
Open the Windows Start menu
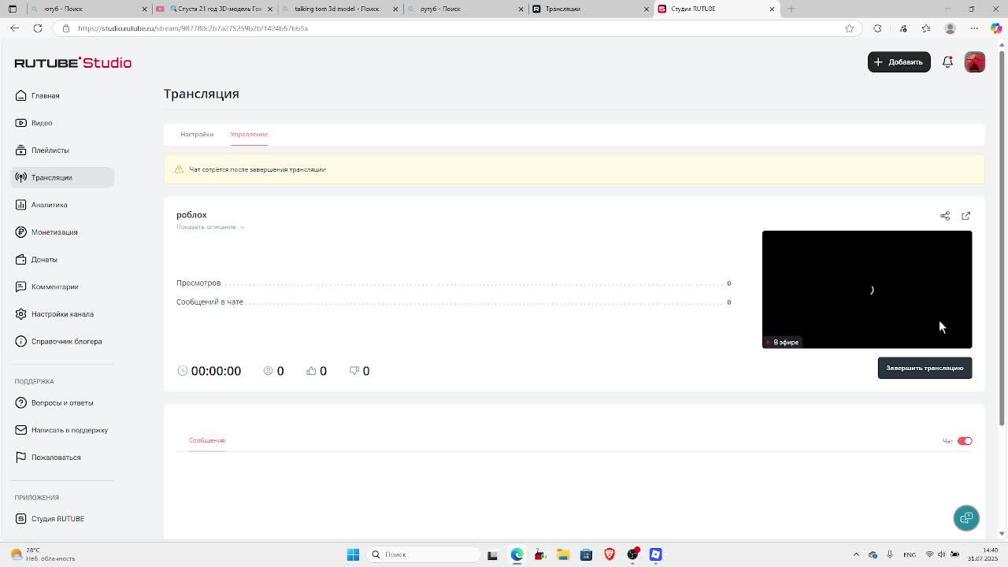(x=353, y=554)
